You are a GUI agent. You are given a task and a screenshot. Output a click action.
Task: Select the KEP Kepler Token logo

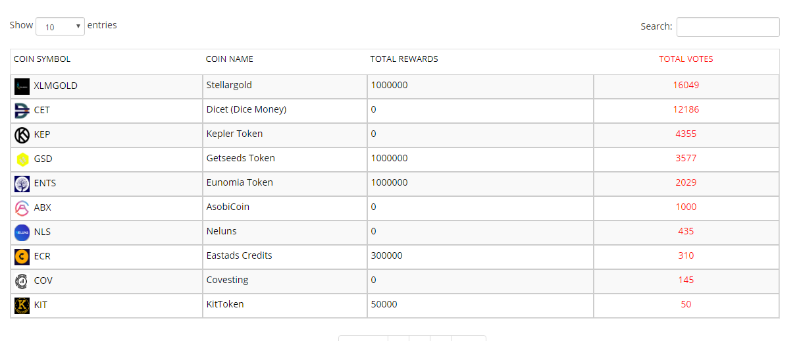pyautogui.click(x=22, y=135)
